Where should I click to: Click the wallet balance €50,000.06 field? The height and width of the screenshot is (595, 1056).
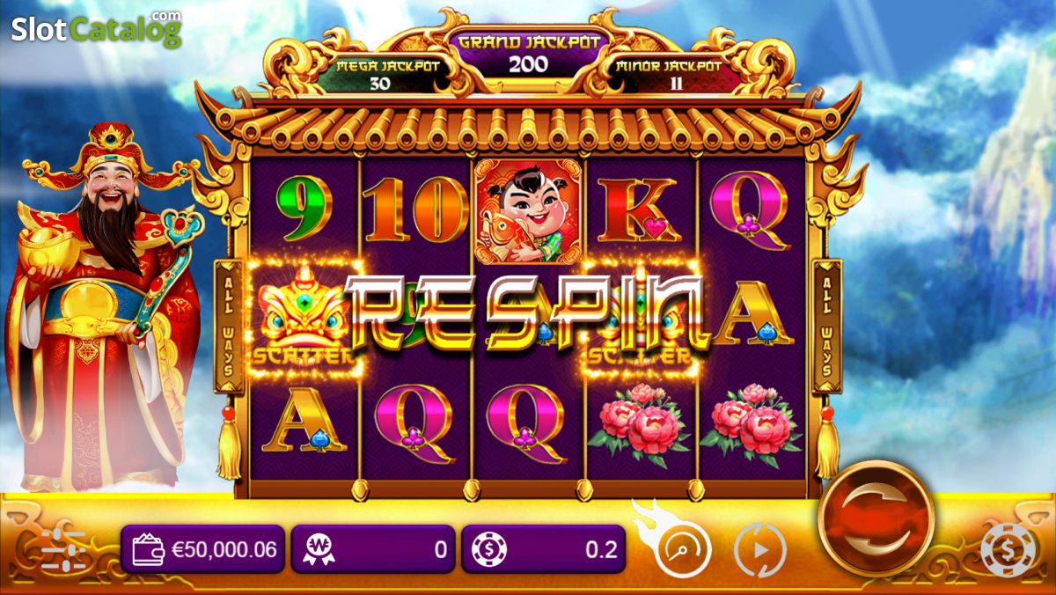pos(202,550)
